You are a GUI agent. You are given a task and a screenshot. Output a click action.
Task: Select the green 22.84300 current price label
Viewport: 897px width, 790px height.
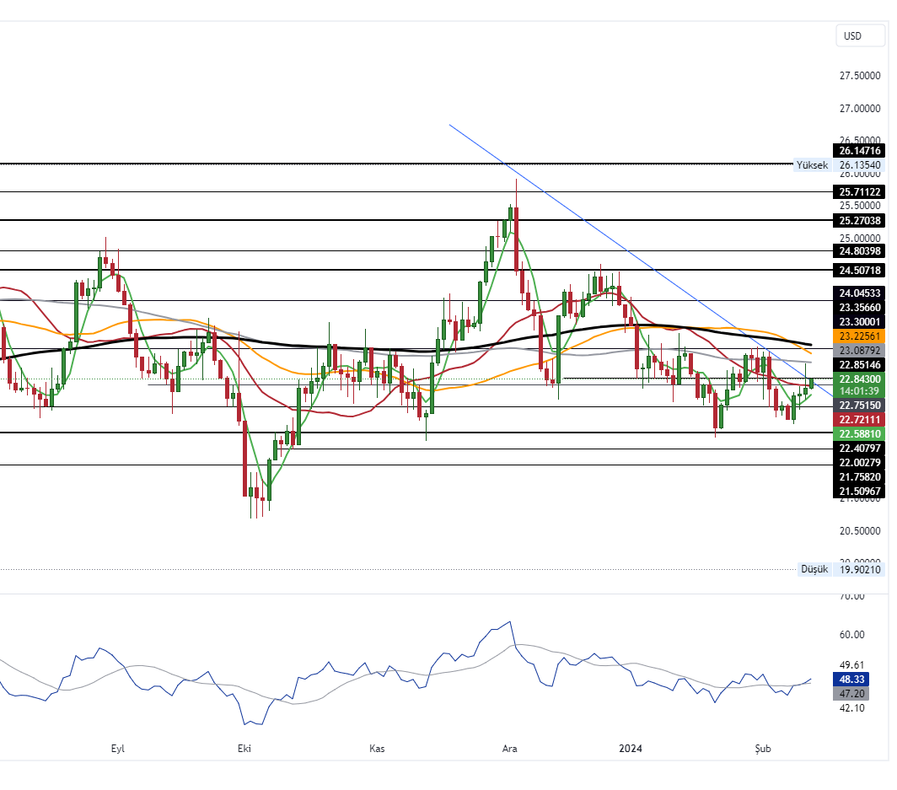click(859, 379)
